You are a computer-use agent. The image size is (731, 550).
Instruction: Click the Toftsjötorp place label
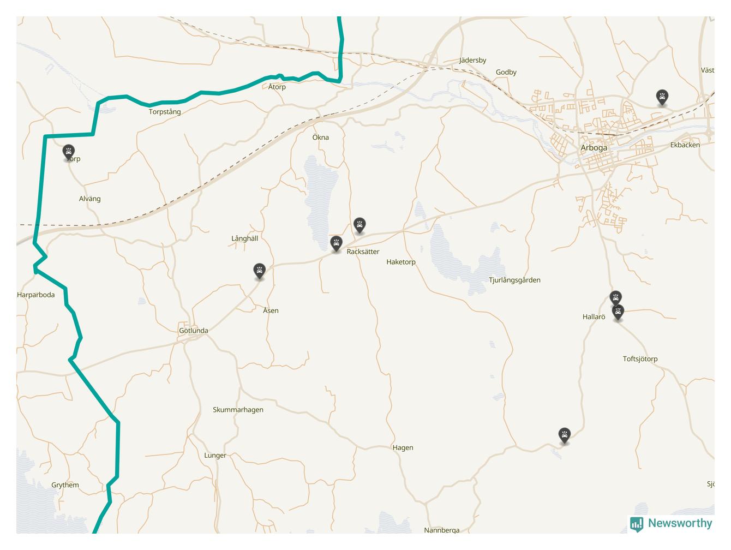[x=640, y=359]
